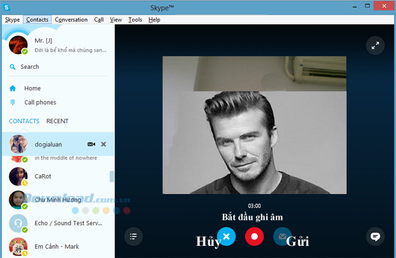Click the Call phones dial pad icon
Screen dimensions: 396x258
pyautogui.click(x=13, y=102)
